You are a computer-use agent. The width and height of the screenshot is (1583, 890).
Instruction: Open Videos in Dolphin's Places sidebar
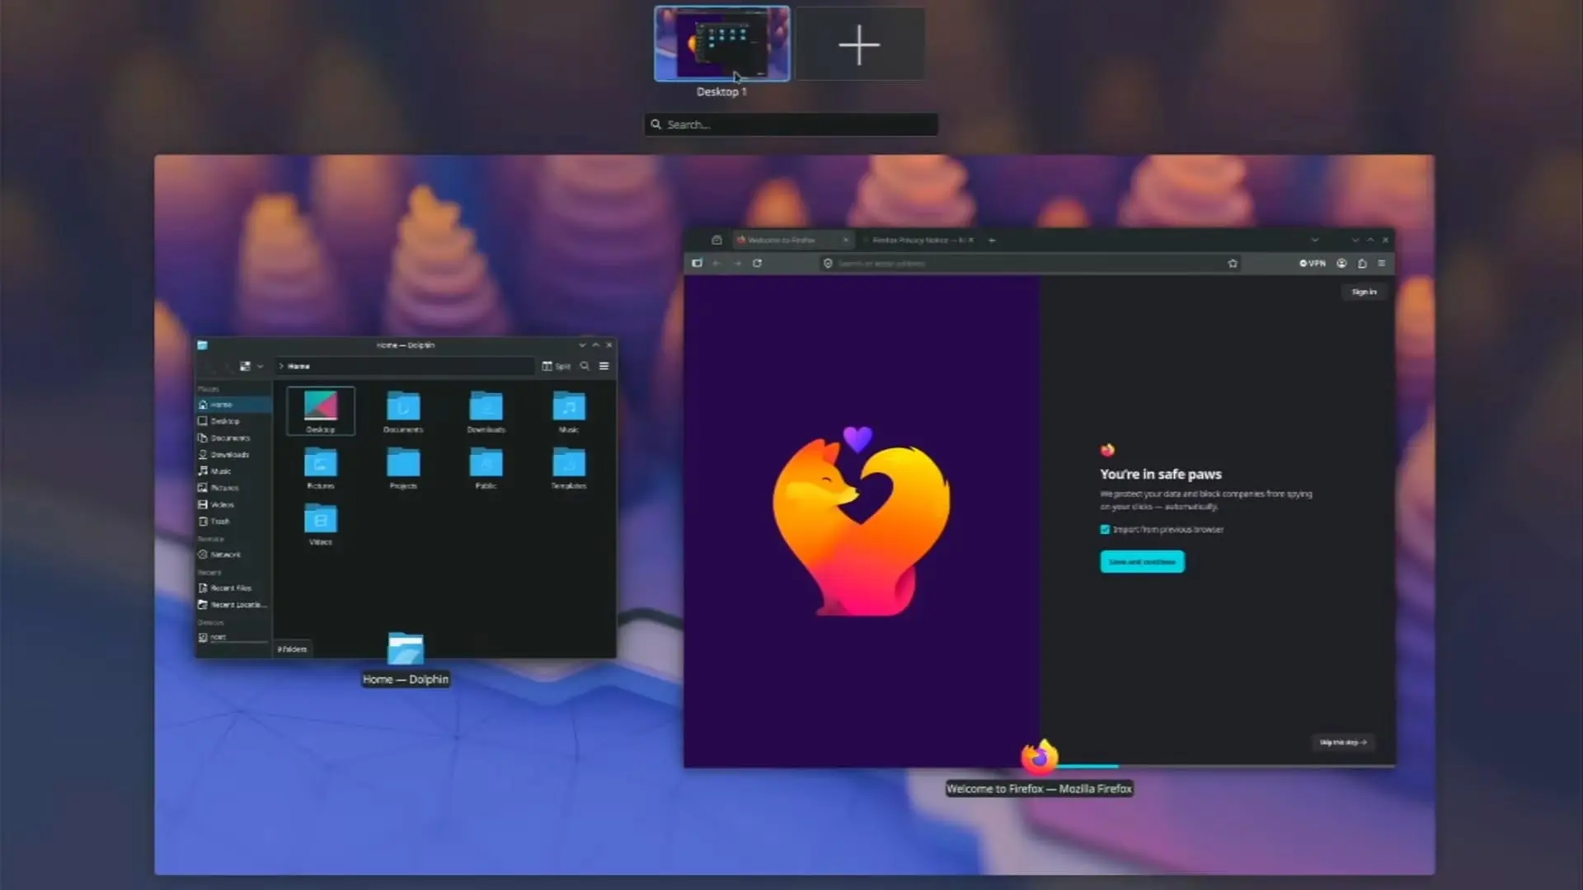click(x=233, y=504)
